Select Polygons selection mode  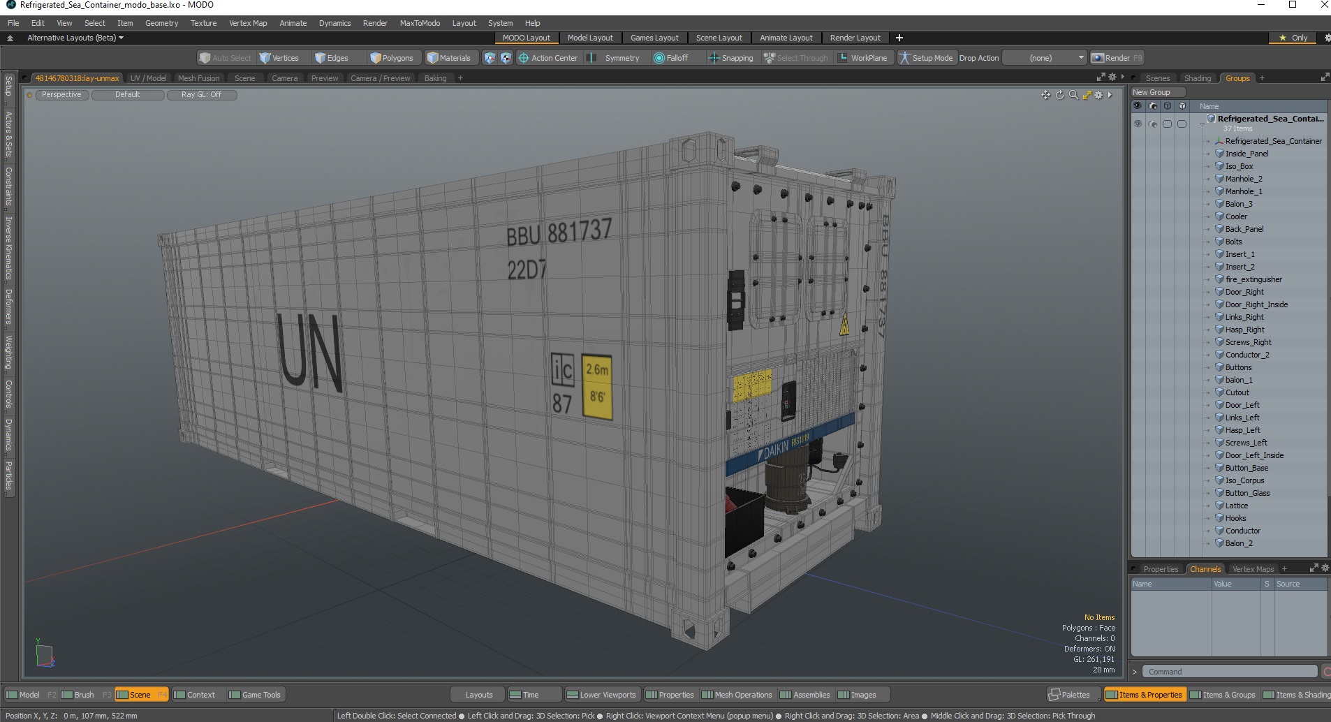[x=392, y=58]
